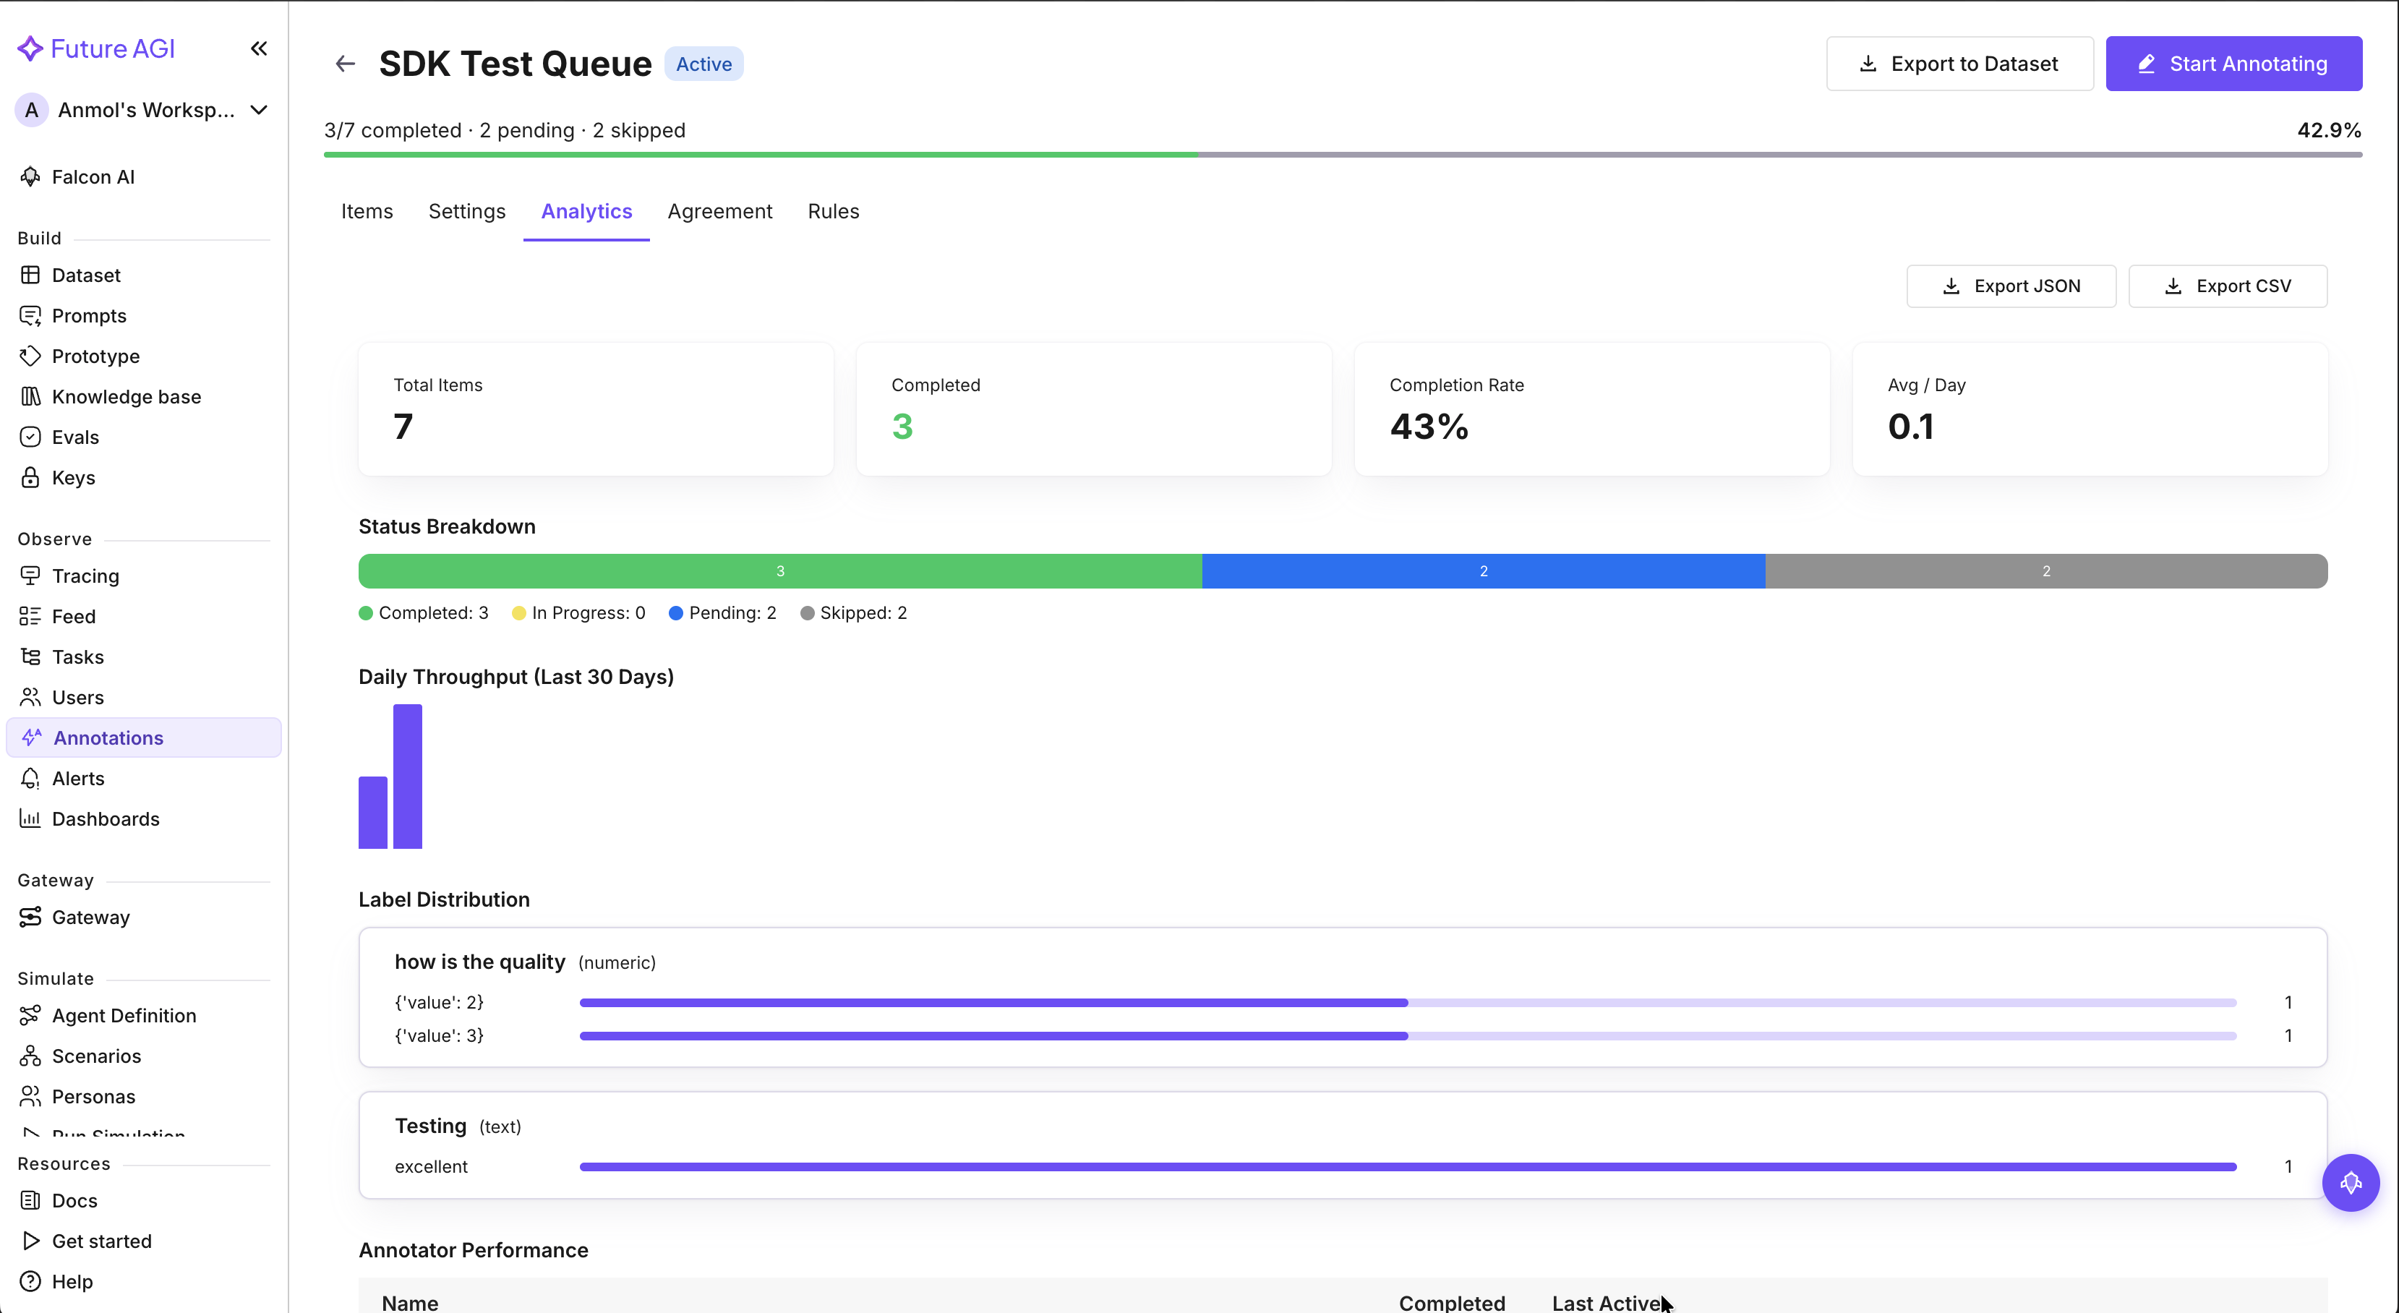Open the Falcon AI section
2399x1313 pixels.
(x=93, y=176)
